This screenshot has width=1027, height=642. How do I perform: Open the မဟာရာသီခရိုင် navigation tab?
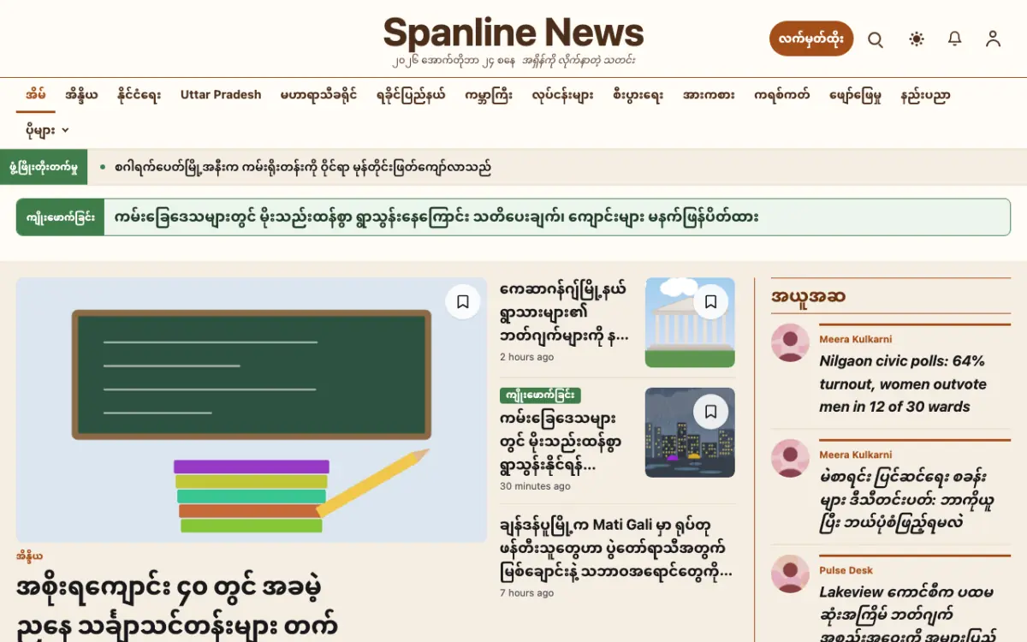coord(319,95)
